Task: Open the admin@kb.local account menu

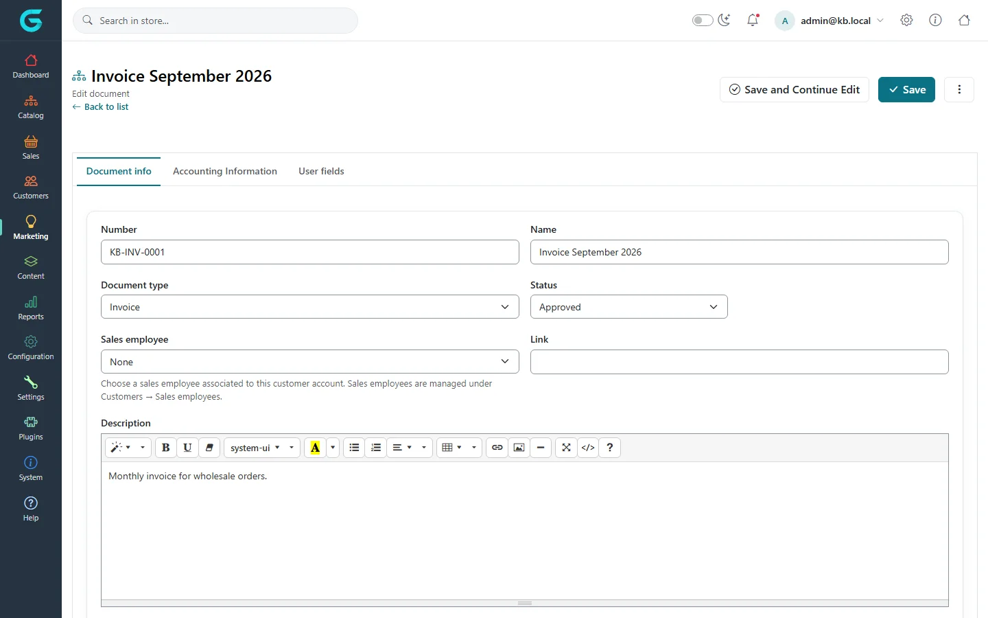Action: 830,21
